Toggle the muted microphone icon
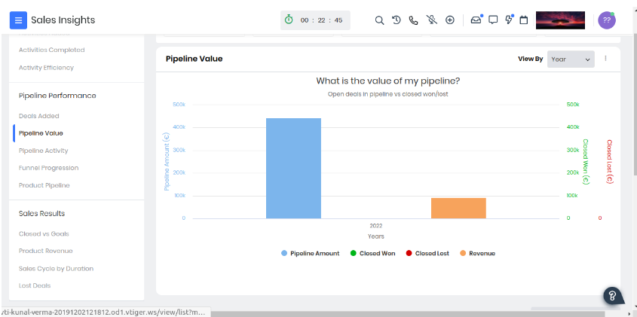 [x=431, y=20]
